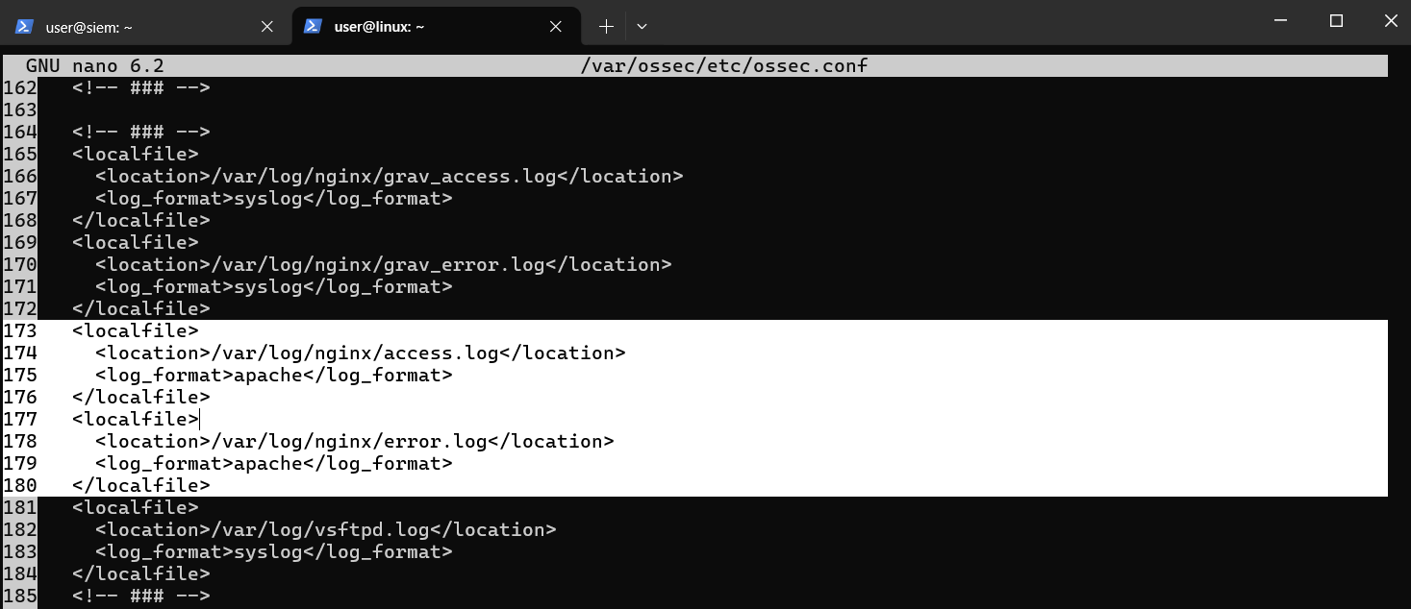Maximize the terminal window
The width and height of the screenshot is (1411, 609).
[1336, 21]
